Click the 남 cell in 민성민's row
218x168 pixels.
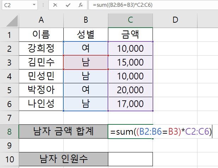coord(86,76)
